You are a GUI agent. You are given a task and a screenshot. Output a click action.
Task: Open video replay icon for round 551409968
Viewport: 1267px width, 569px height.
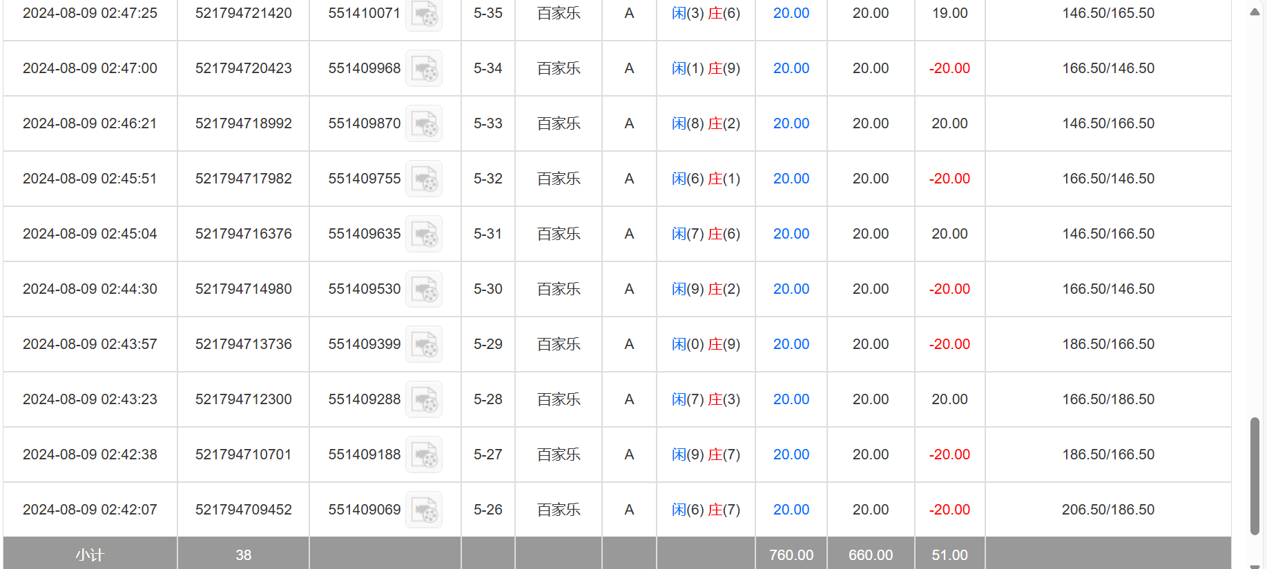coord(423,68)
